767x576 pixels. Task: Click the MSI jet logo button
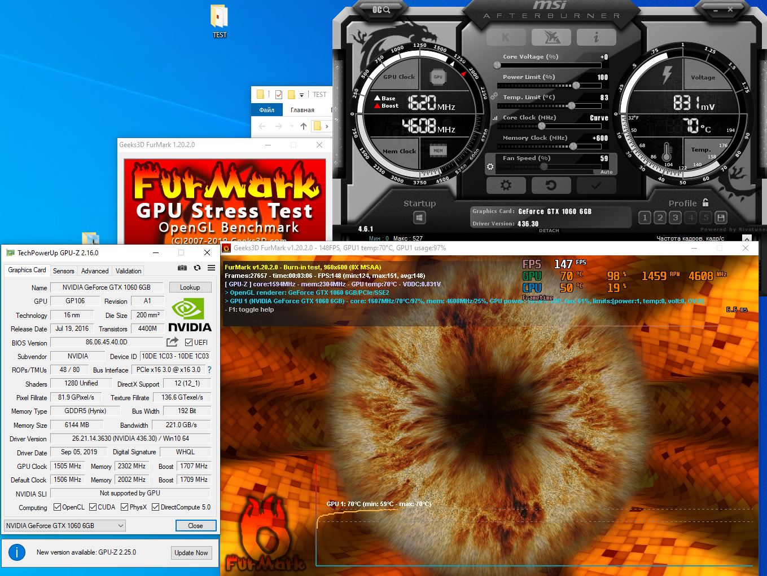click(551, 37)
